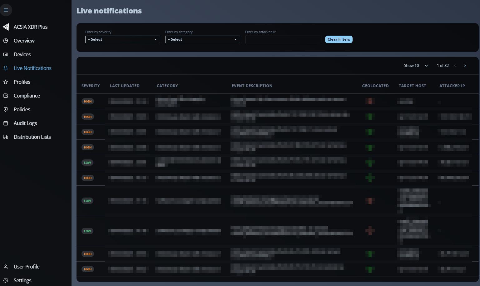The width and height of the screenshot is (480, 286).
Task: Click the Clear Filters button
Action: [339, 39]
